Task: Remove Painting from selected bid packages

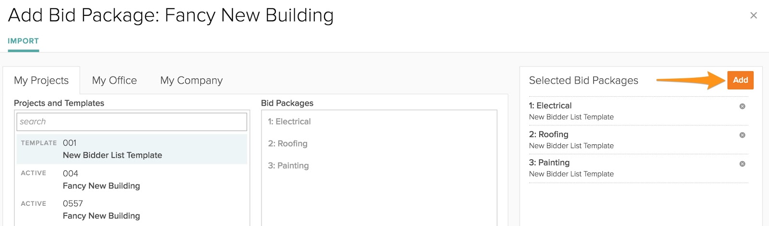Action: point(742,164)
